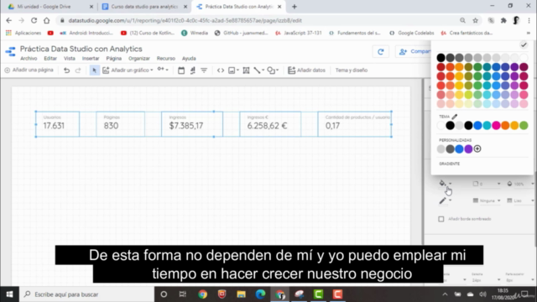Open 'Tema y diseño' panel
Viewport: 537px width, 302px height.
tap(351, 70)
